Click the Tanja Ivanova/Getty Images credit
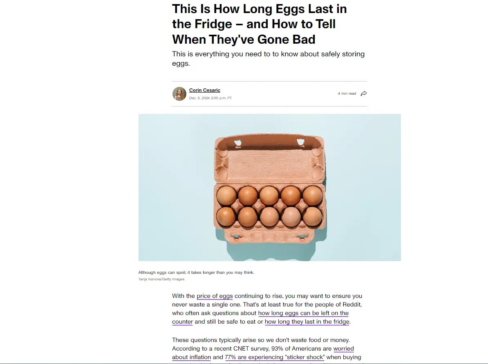This screenshot has height=364, width=488. coord(161,279)
